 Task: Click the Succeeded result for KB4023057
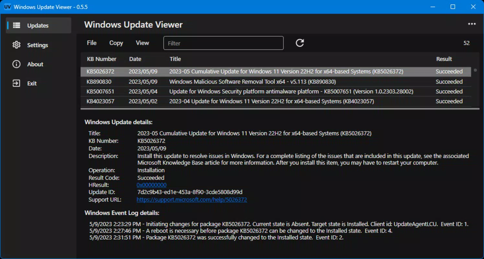[x=449, y=101]
